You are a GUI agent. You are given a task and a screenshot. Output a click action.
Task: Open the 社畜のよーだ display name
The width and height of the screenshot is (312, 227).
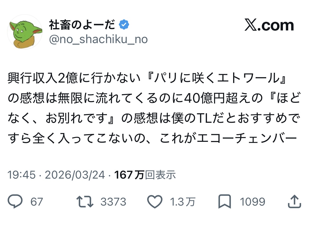pos(82,25)
